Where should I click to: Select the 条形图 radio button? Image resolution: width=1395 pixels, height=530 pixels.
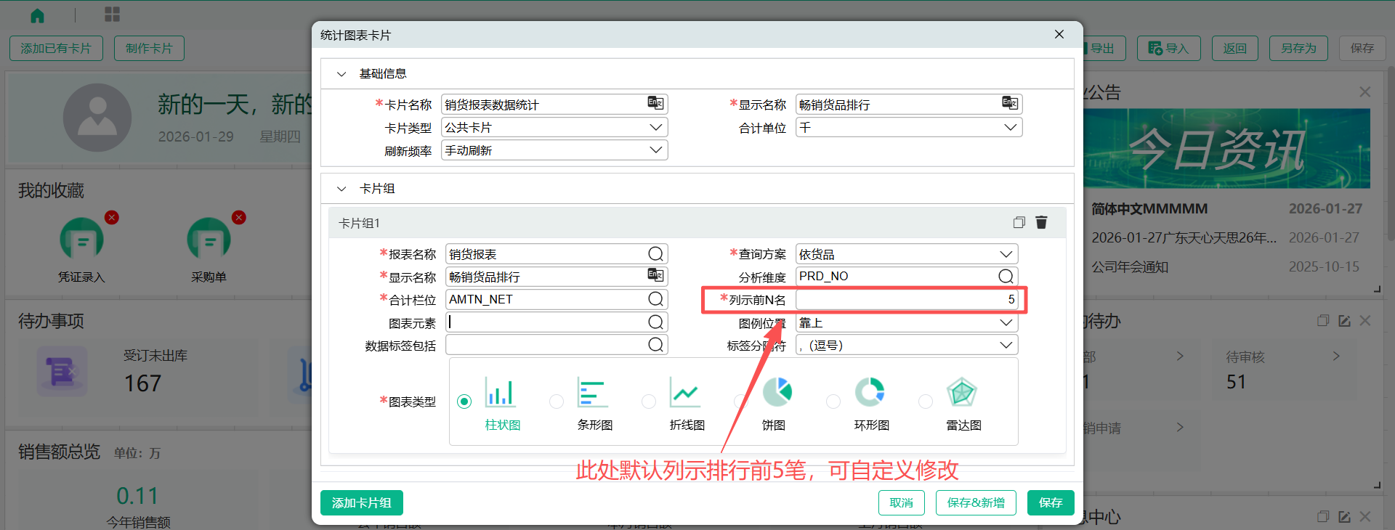click(x=557, y=401)
